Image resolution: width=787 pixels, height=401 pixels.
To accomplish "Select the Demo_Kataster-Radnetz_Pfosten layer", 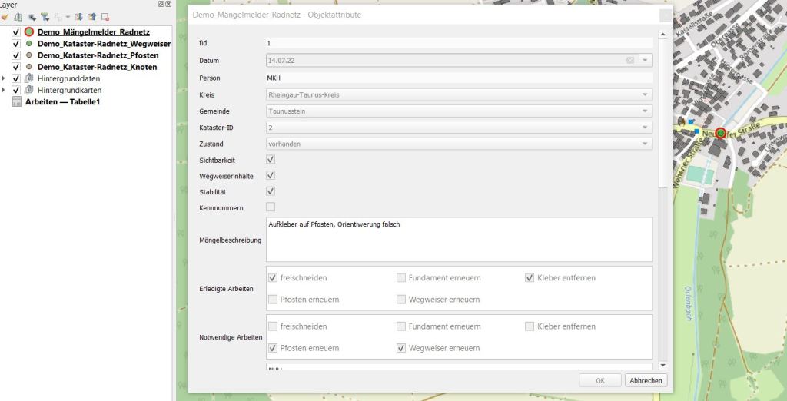I will pyautogui.click(x=98, y=55).
